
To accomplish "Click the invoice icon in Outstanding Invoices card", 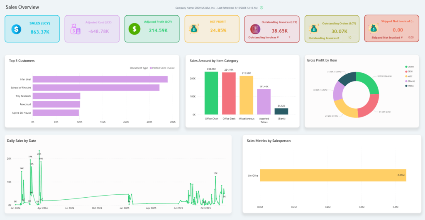I will pyautogui.click(x=255, y=29).
